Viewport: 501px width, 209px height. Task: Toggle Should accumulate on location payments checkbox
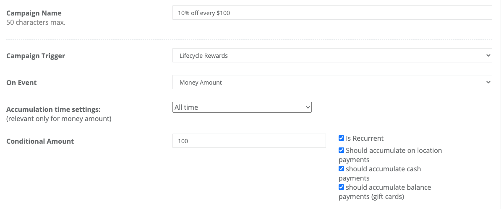pos(341,150)
